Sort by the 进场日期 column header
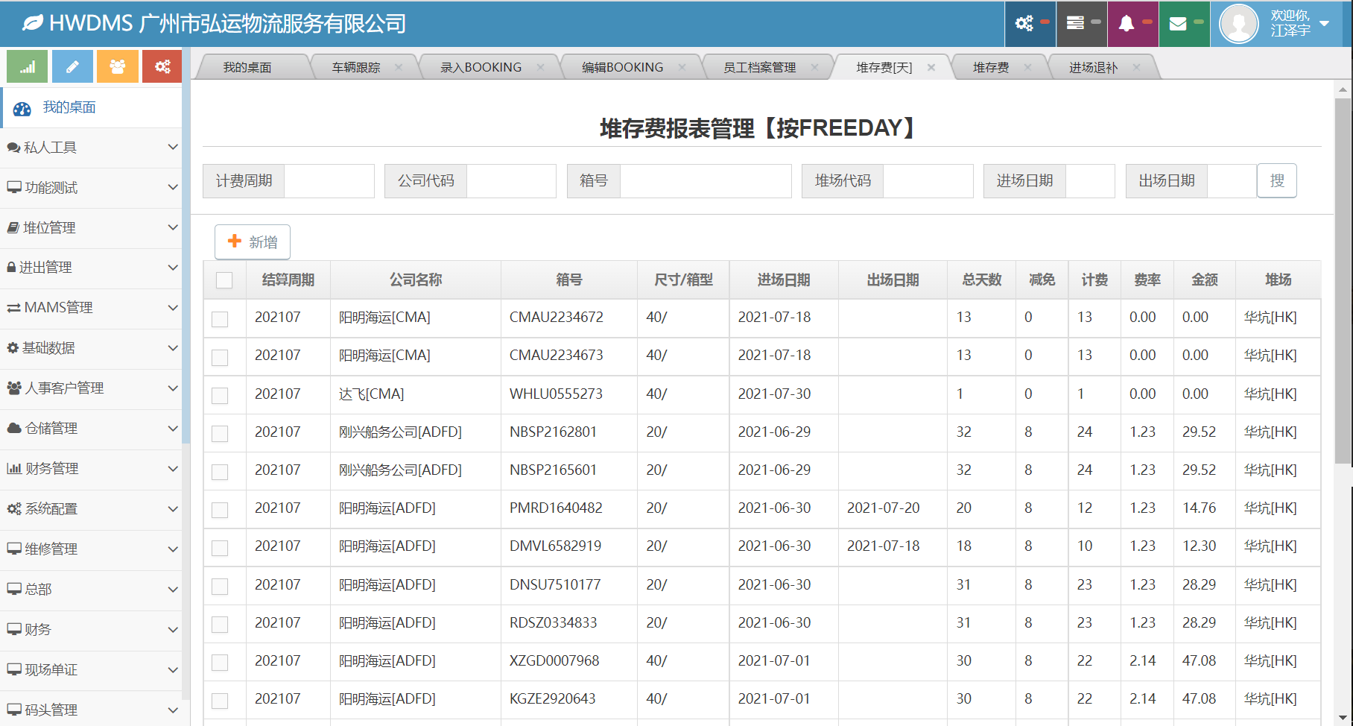 tap(784, 280)
